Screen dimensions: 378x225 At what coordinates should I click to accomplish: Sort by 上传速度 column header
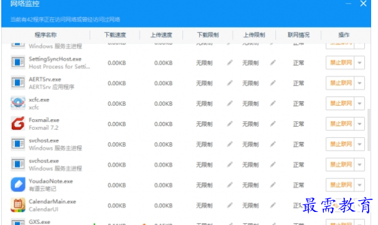click(161, 35)
